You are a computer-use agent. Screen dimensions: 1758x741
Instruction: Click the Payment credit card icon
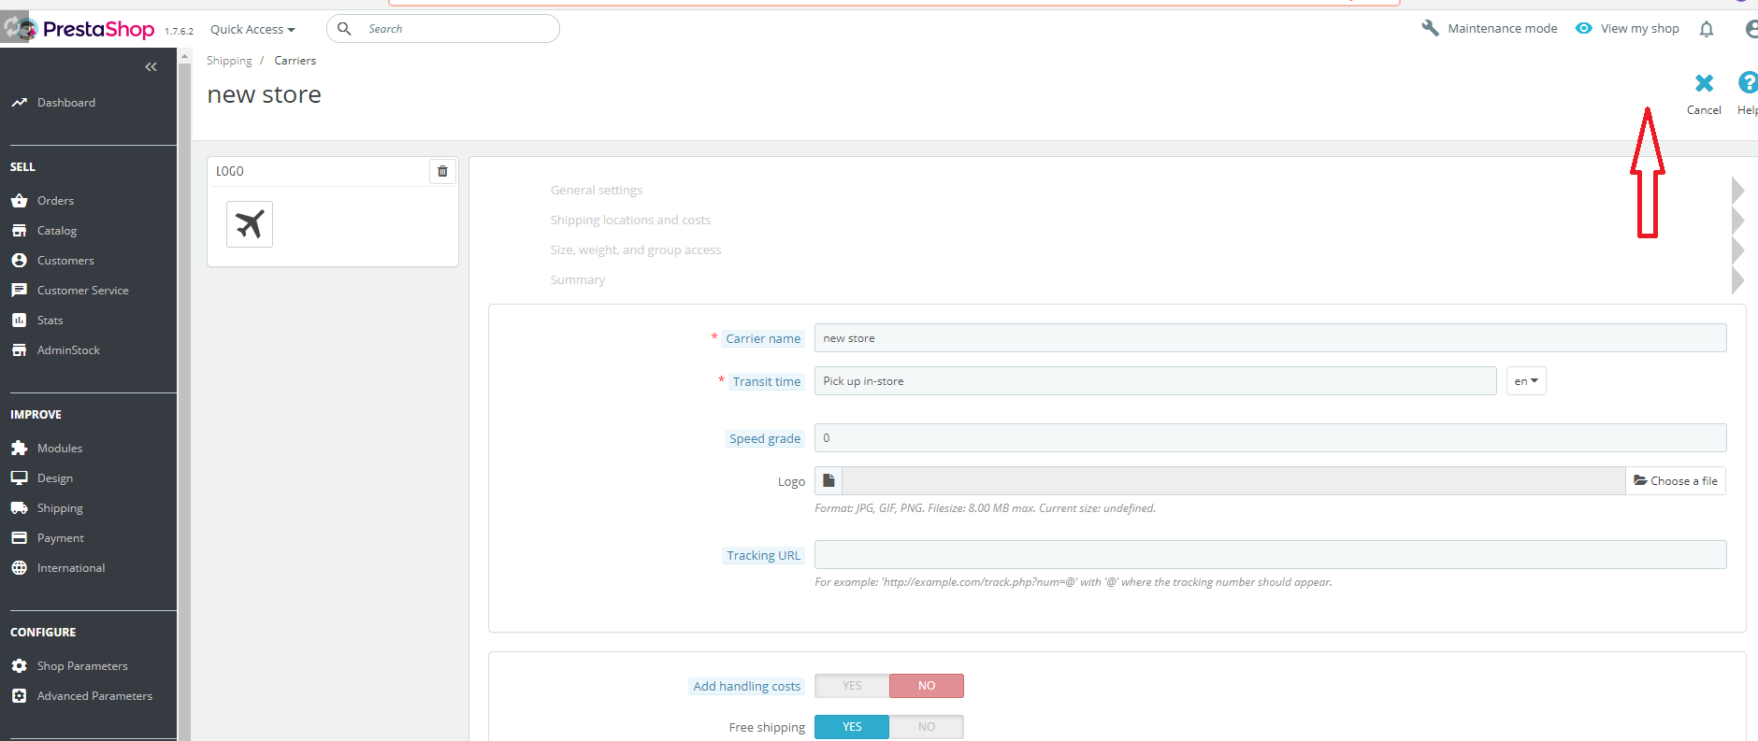[19, 538]
